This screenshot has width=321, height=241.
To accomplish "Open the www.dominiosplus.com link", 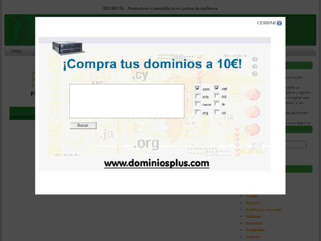I will coord(157,164).
